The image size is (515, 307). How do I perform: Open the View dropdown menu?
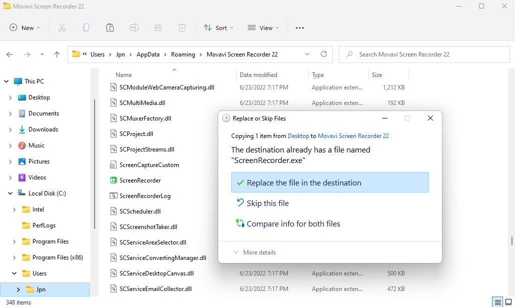coord(263,28)
